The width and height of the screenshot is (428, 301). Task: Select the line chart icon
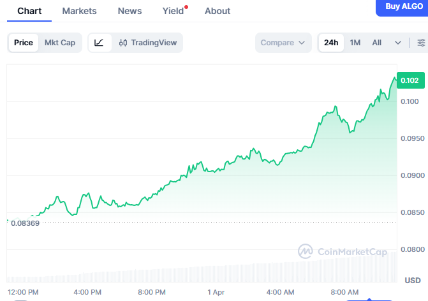point(99,43)
